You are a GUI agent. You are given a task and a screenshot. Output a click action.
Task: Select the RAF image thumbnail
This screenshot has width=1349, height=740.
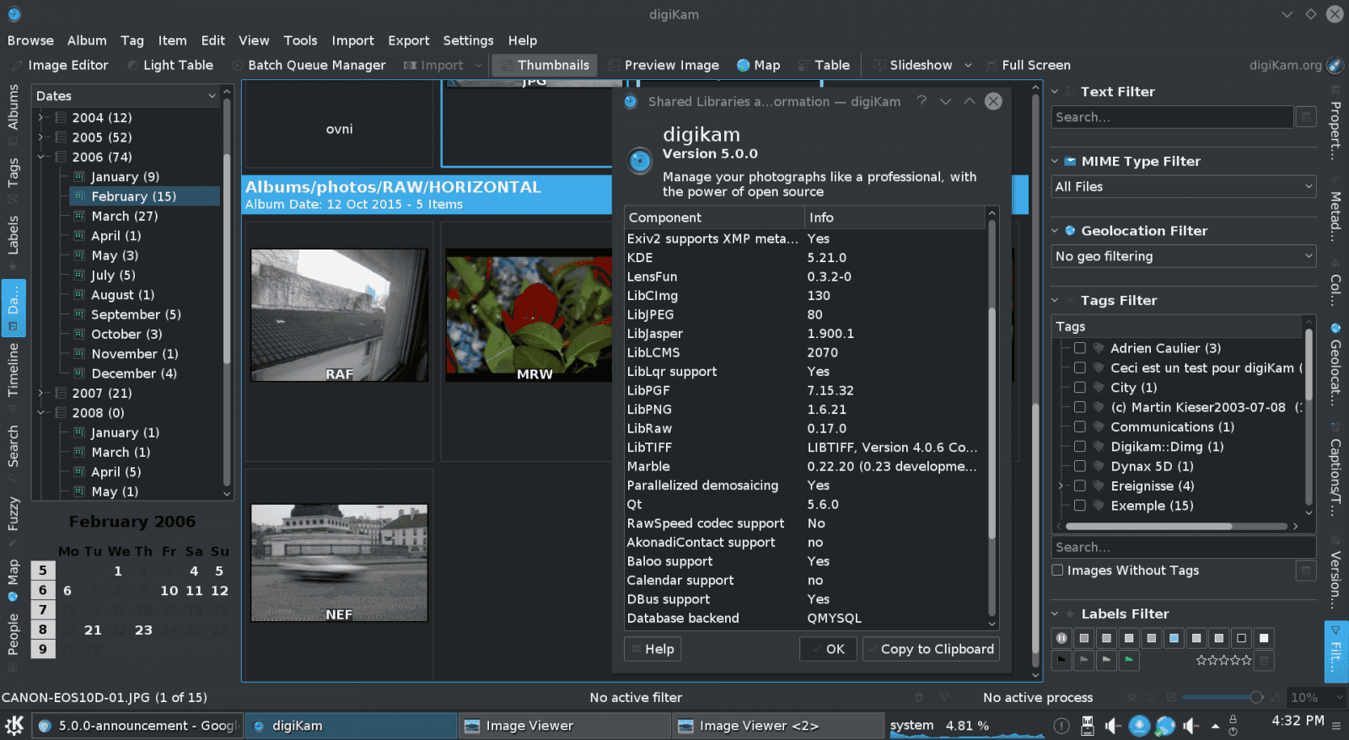click(339, 315)
